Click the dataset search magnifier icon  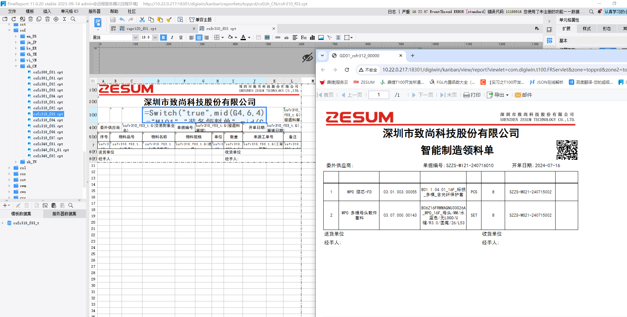(70, 205)
